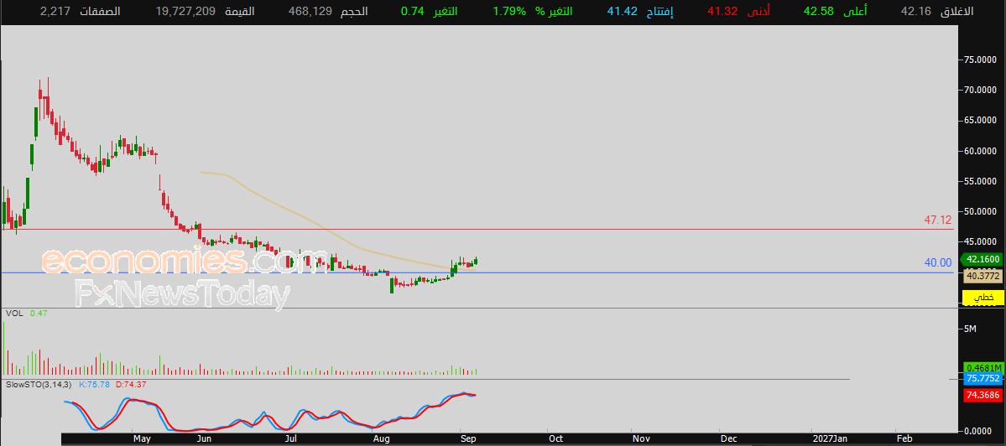Select the K:75.78 stochastic reading

(94, 385)
